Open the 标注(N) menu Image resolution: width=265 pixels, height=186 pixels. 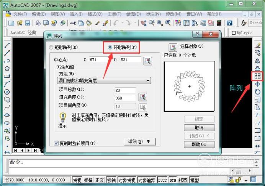click(153, 14)
